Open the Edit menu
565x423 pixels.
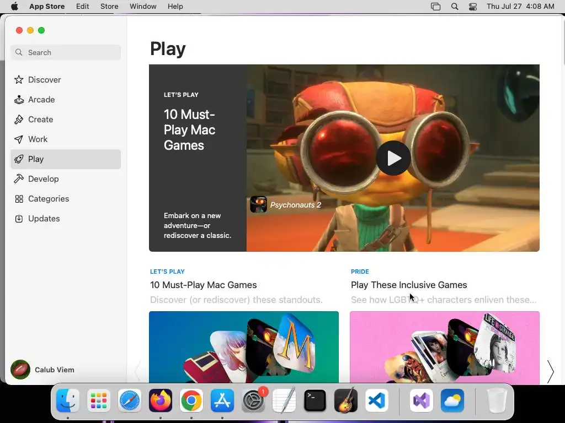pyautogui.click(x=83, y=7)
